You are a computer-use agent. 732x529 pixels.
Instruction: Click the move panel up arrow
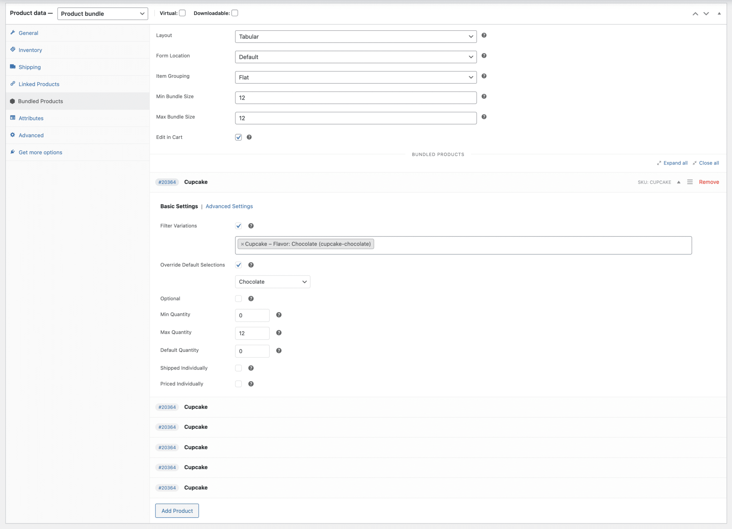tap(695, 14)
